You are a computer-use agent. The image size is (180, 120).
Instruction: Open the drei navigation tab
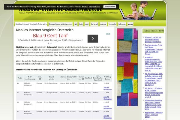pos(87,24)
